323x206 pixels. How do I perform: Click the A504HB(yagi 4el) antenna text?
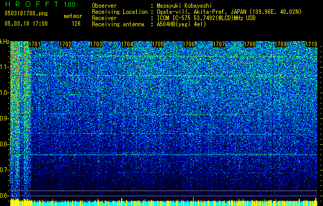click(x=181, y=24)
